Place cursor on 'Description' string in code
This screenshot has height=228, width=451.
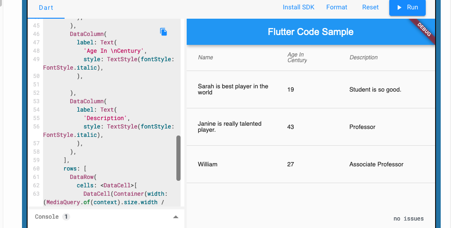tap(107, 118)
